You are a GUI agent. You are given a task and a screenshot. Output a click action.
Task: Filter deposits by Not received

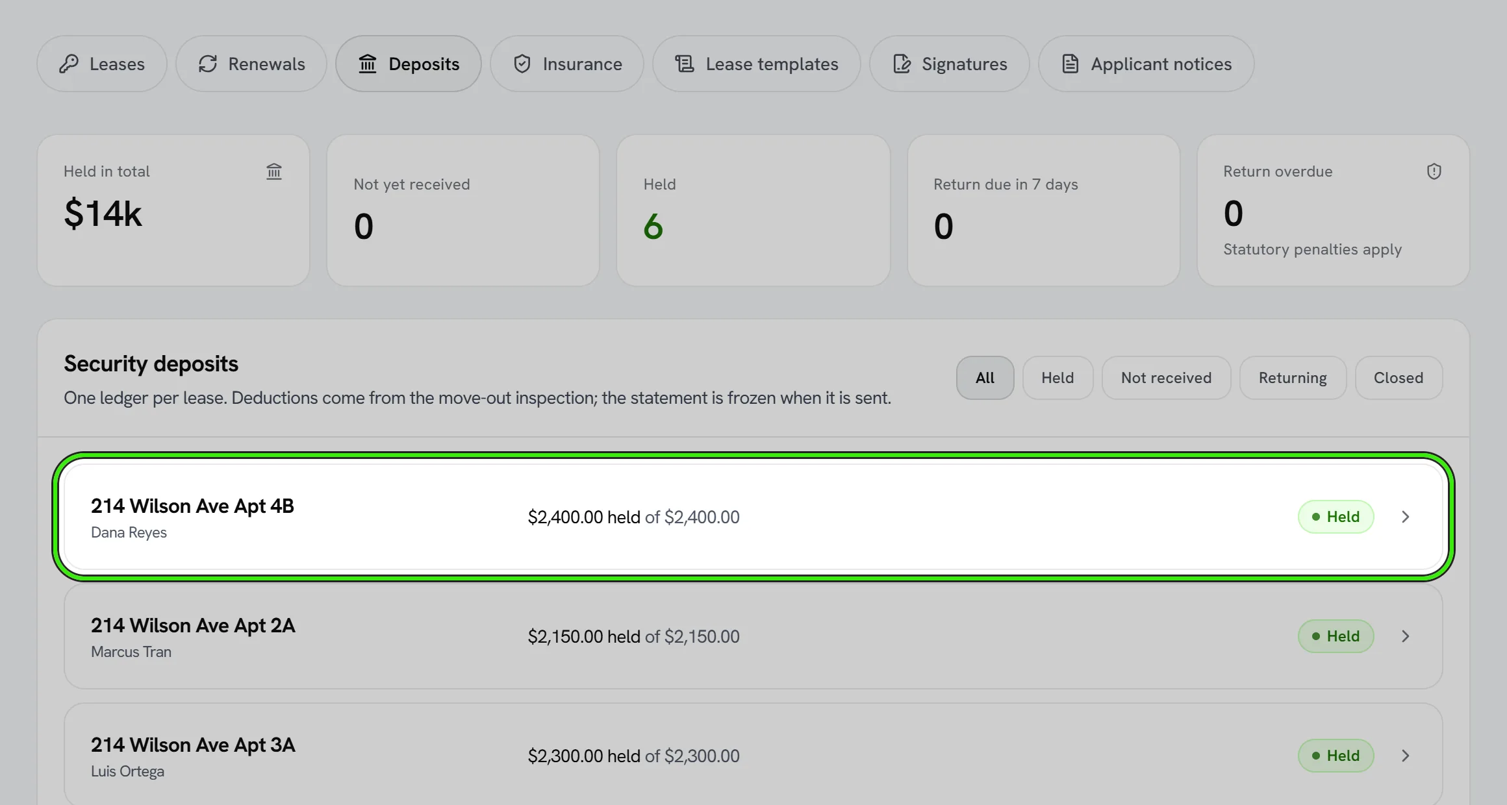click(x=1166, y=378)
